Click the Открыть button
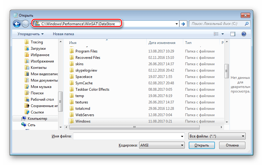Viewport: 263px width, 165px height. (202, 145)
